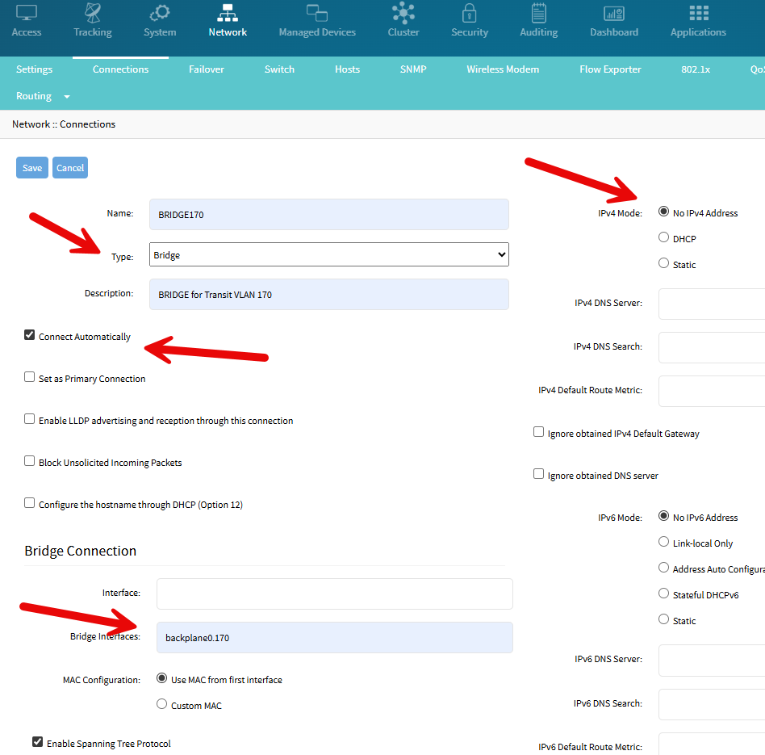
Task: Switch to the Failover tab
Action: [207, 69]
